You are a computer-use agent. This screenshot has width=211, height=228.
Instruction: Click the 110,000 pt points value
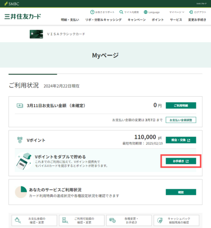[x=148, y=137]
